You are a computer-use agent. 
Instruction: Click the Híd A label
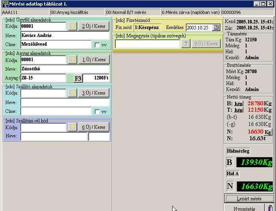tap(233, 174)
